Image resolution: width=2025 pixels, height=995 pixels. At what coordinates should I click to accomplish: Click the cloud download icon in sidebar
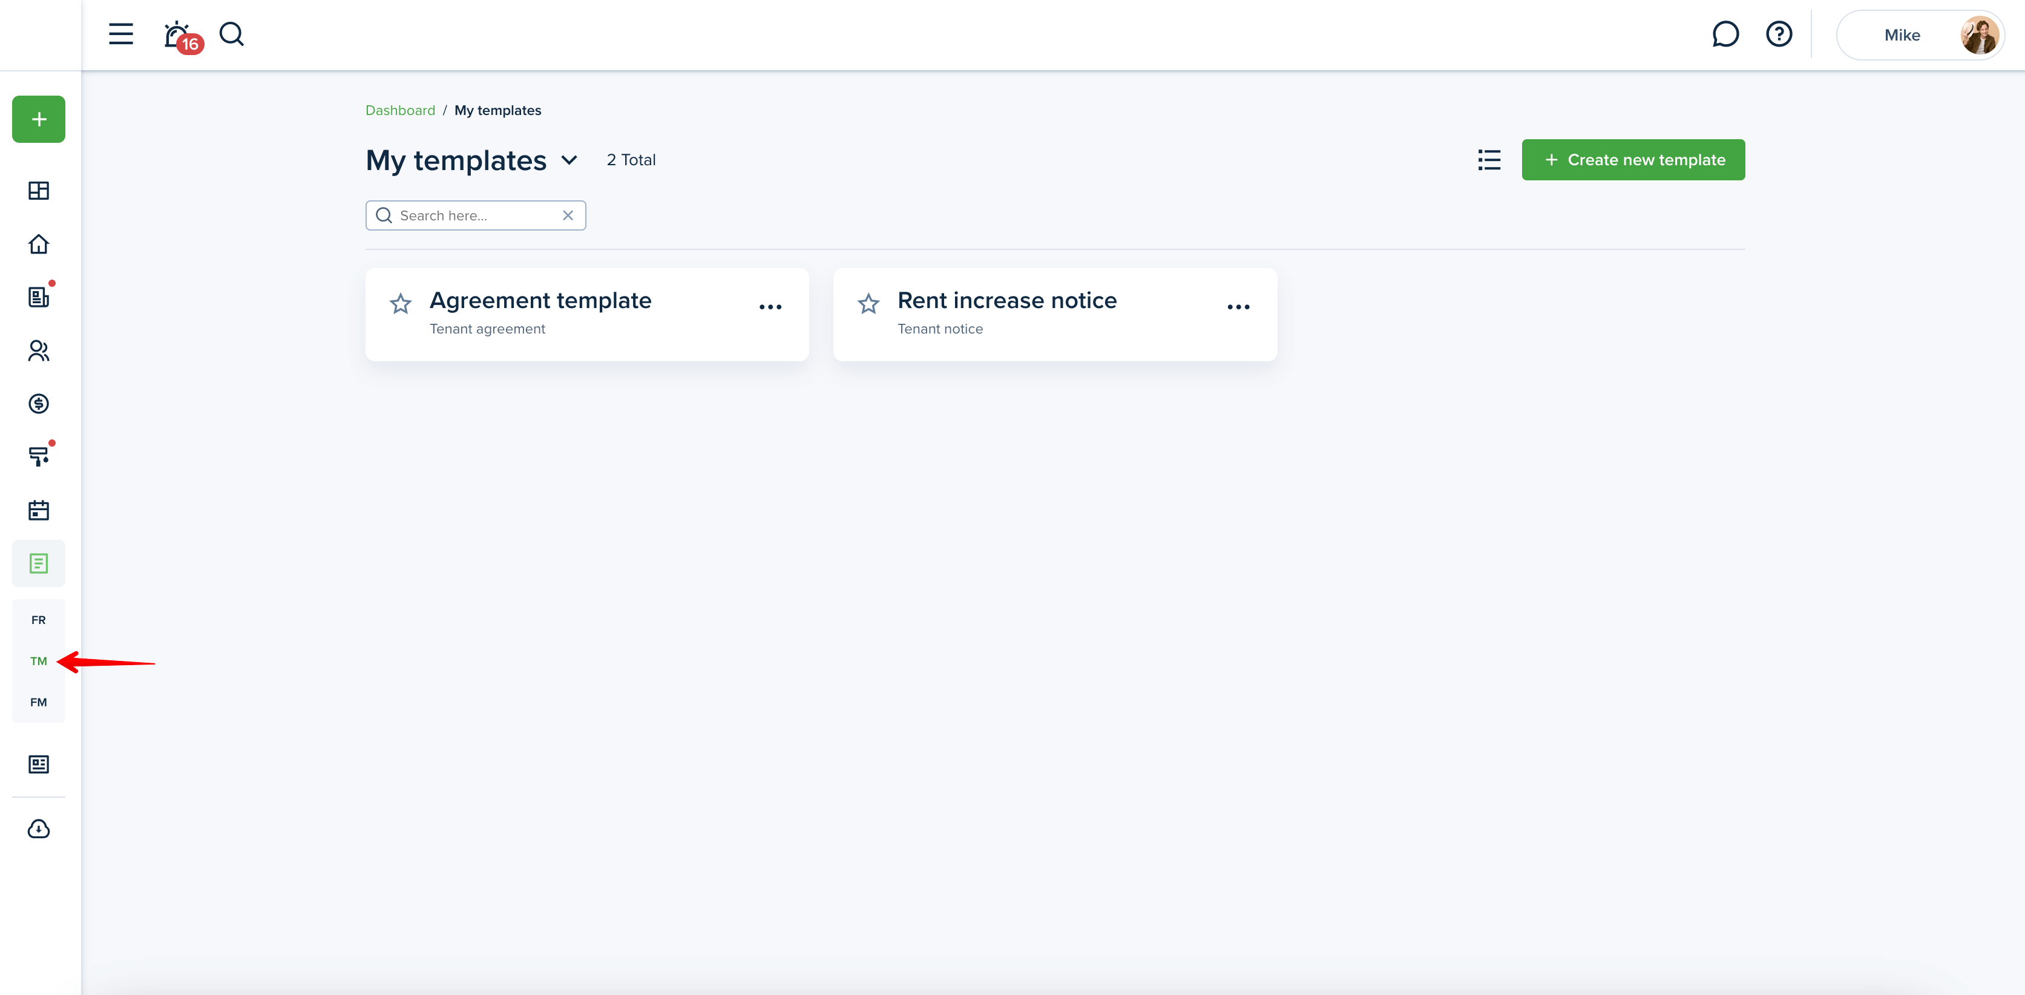coord(39,829)
